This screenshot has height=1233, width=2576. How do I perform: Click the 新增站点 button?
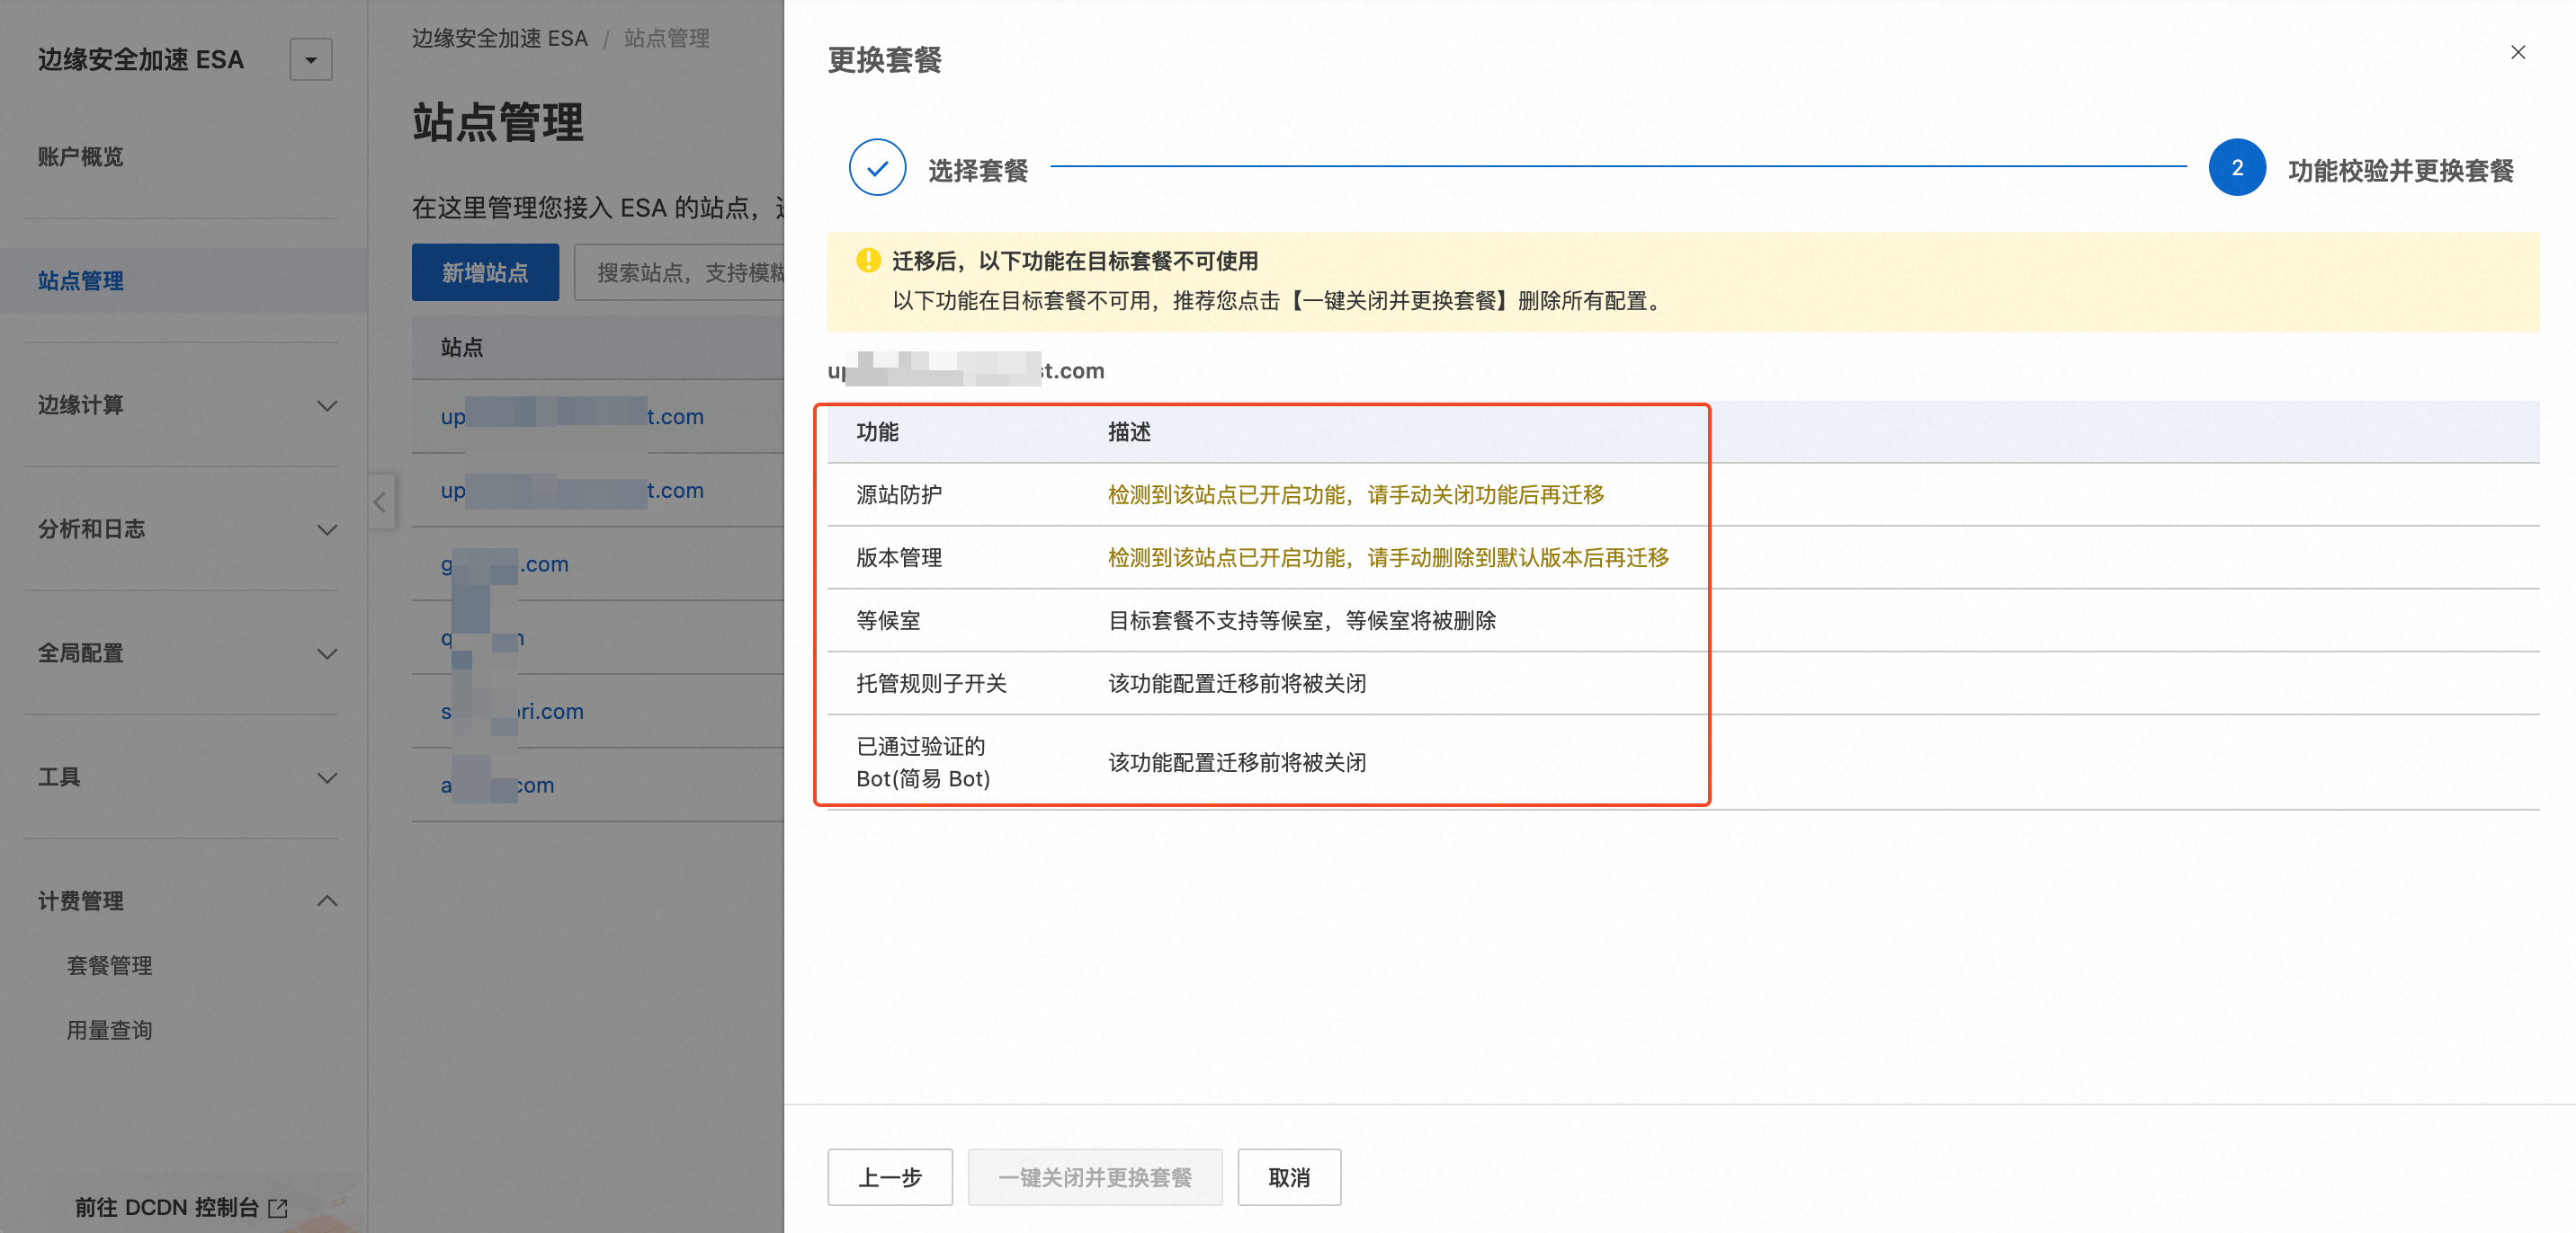(x=485, y=273)
